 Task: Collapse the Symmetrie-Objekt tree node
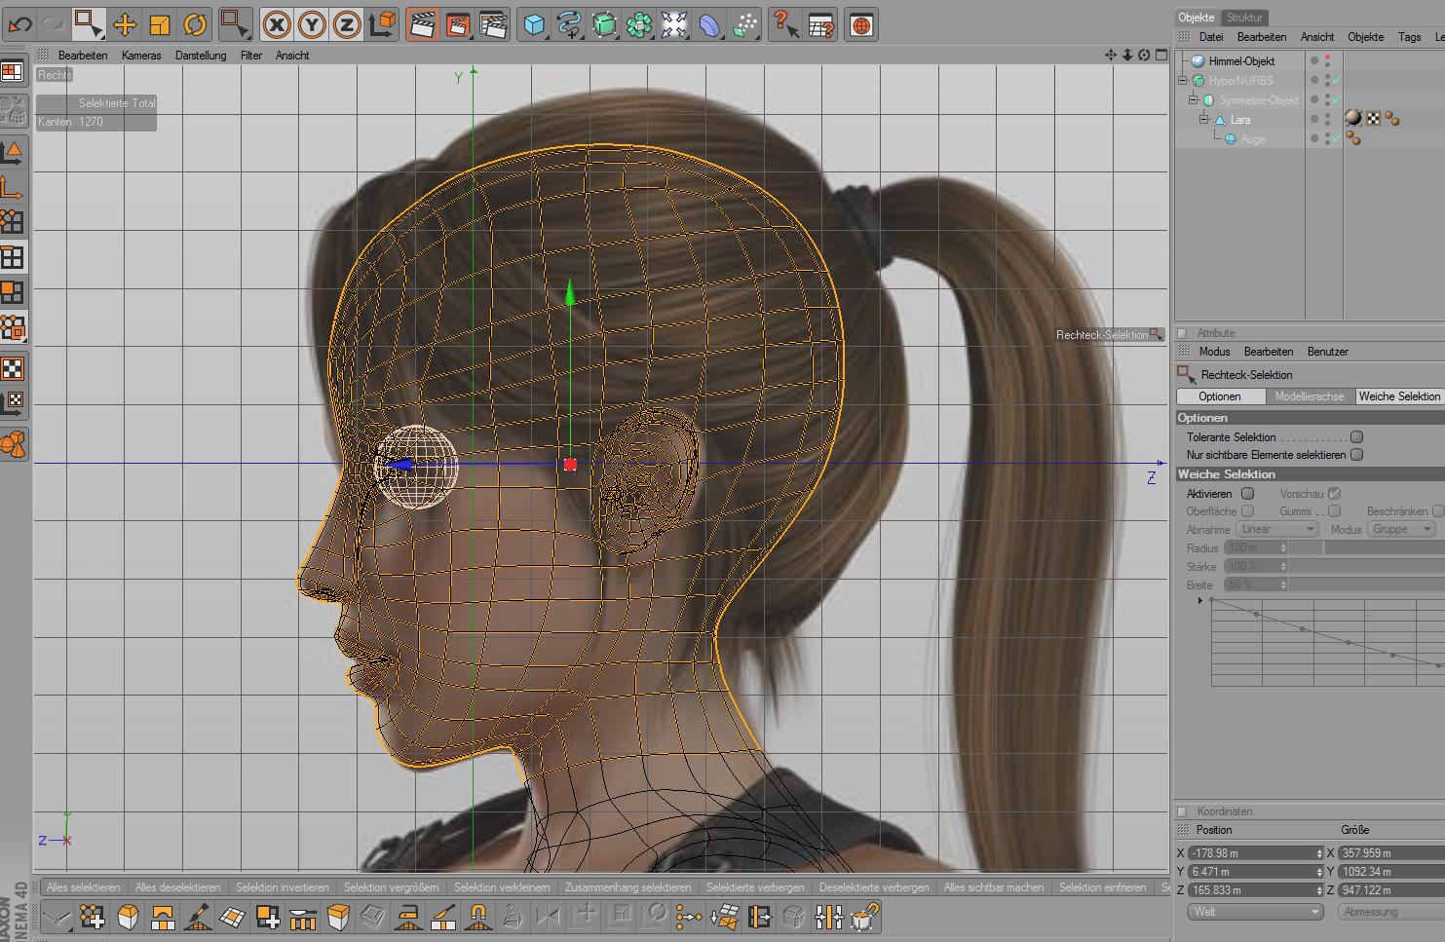click(x=1193, y=100)
